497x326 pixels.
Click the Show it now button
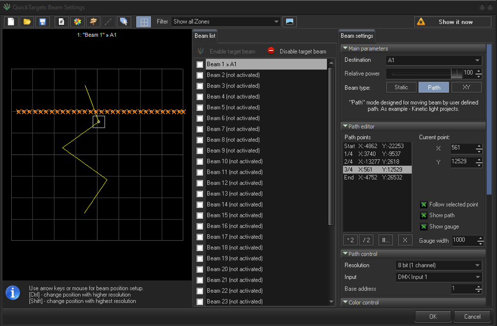pyautogui.click(x=453, y=22)
